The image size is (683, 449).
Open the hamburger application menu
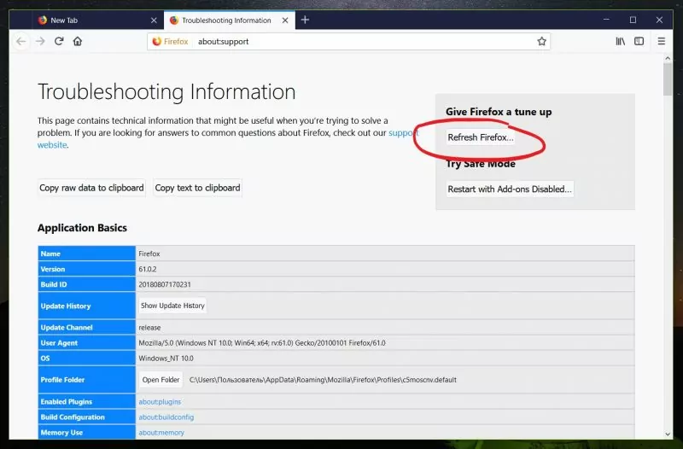coord(661,41)
